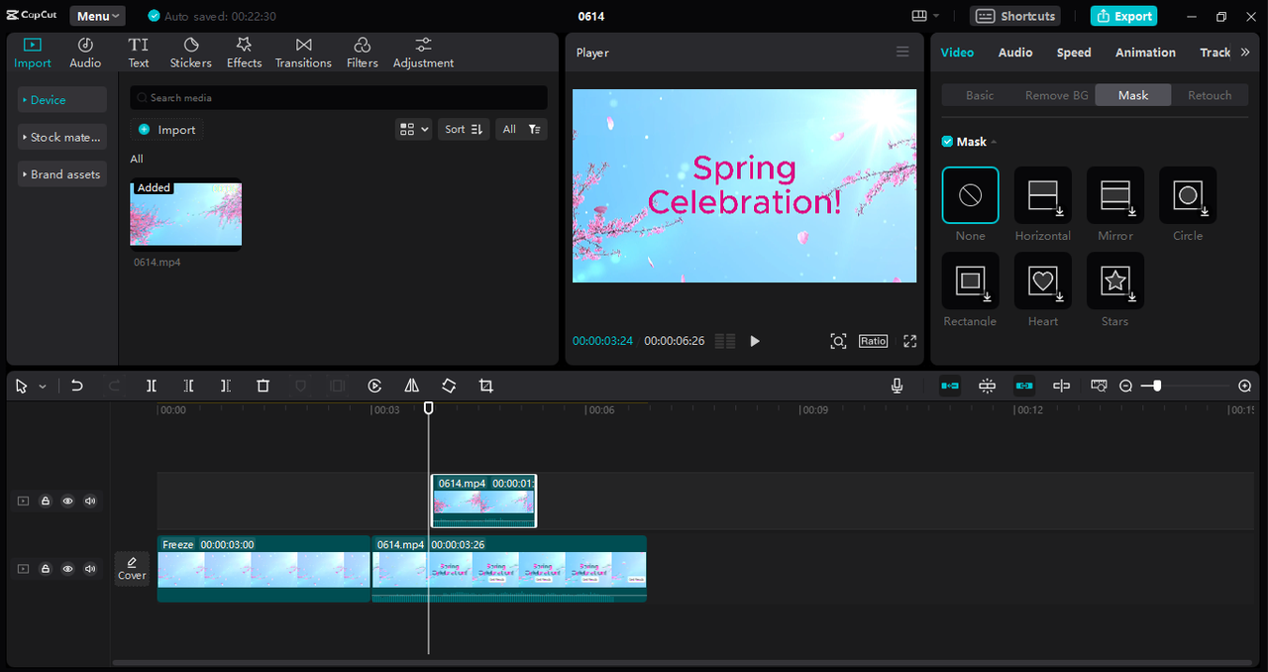Open the Stickers panel

190,53
